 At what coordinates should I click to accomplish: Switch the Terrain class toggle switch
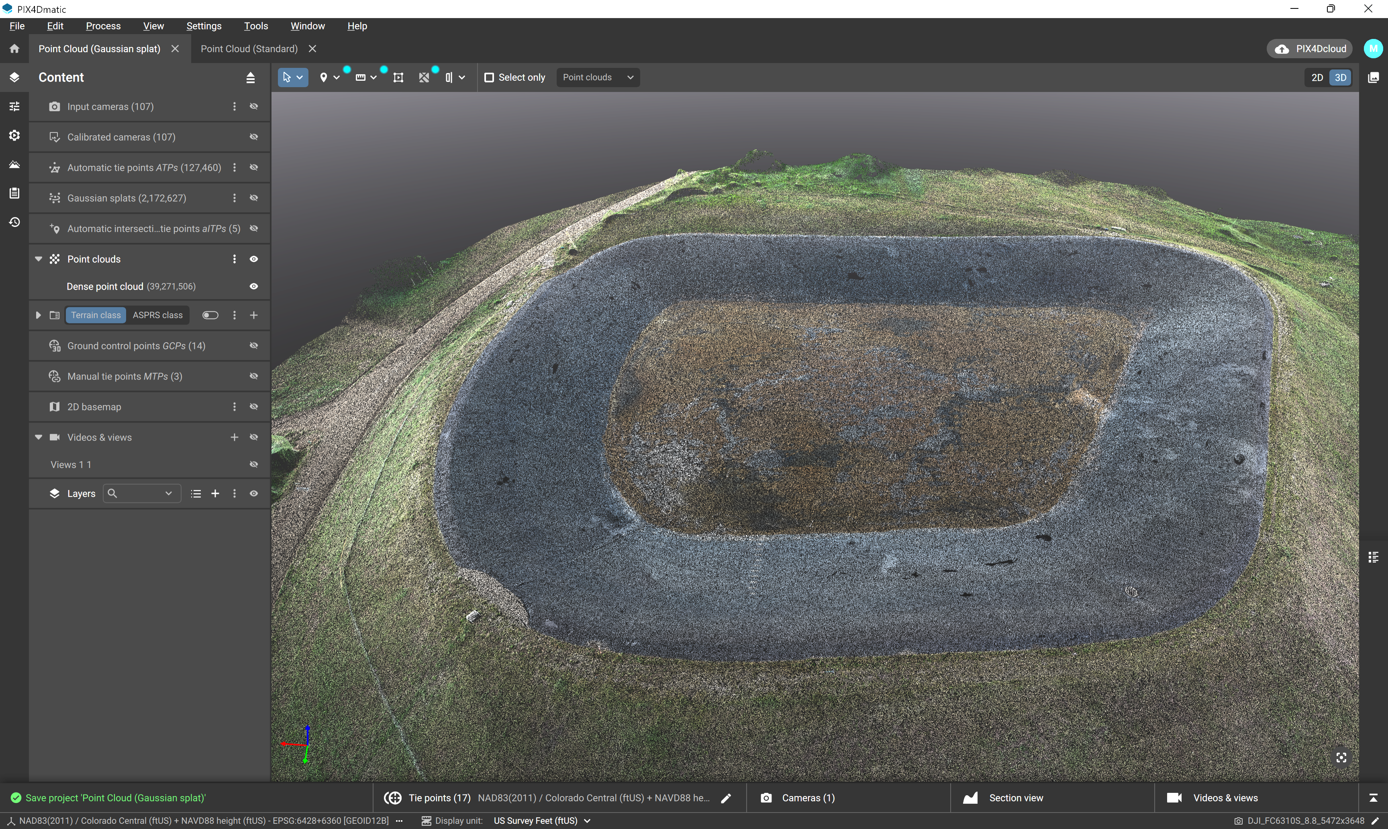pyautogui.click(x=210, y=315)
